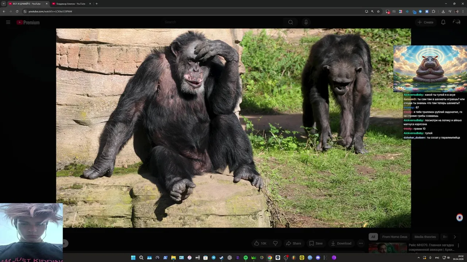The image size is (467, 262).
Task: Close the ВОТ И ДУМАЙТЕ tab
Action: click(47, 4)
